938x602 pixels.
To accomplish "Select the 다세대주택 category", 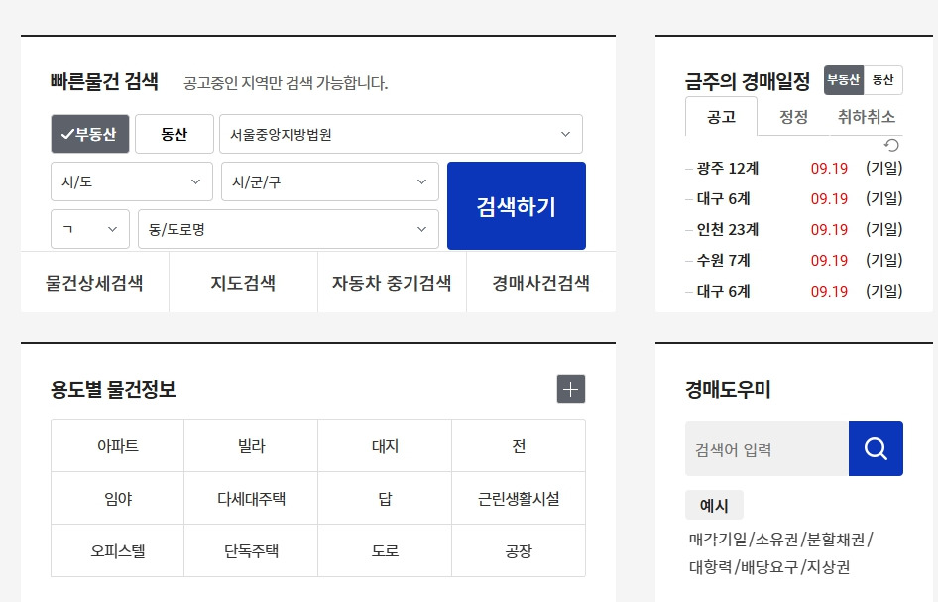I will point(251,499).
